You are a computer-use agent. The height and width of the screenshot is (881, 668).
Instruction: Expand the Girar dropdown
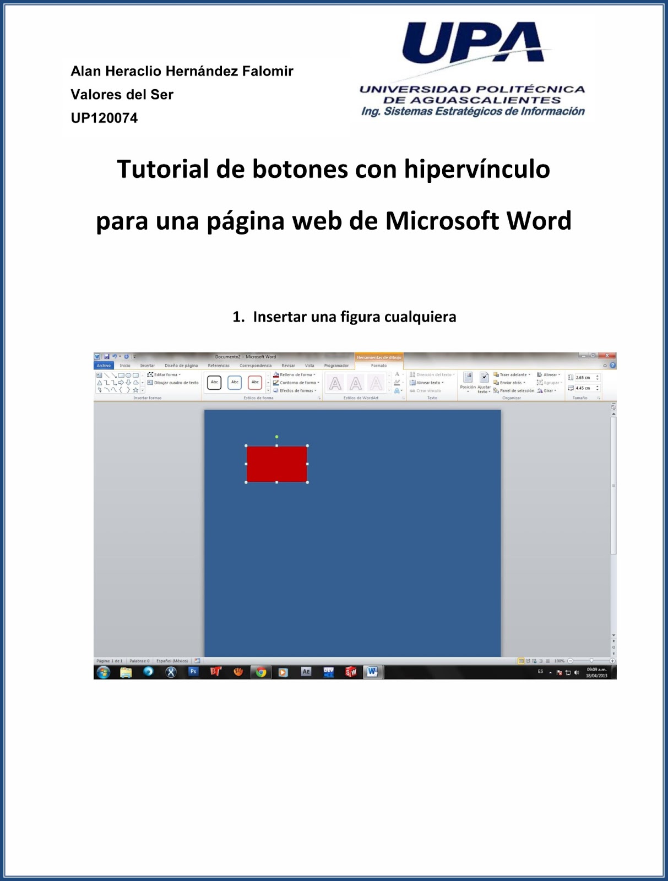547,390
